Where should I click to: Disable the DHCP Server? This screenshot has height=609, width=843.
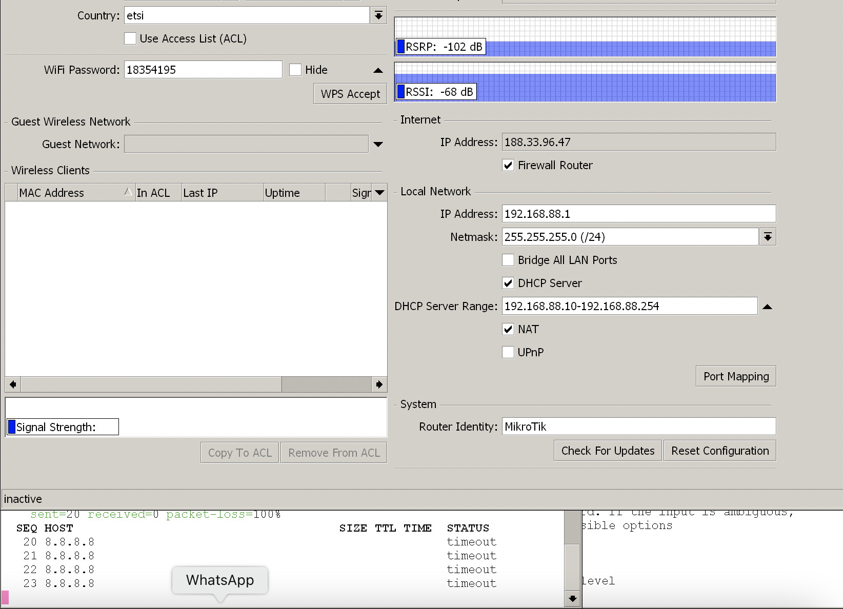[x=508, y=283]
